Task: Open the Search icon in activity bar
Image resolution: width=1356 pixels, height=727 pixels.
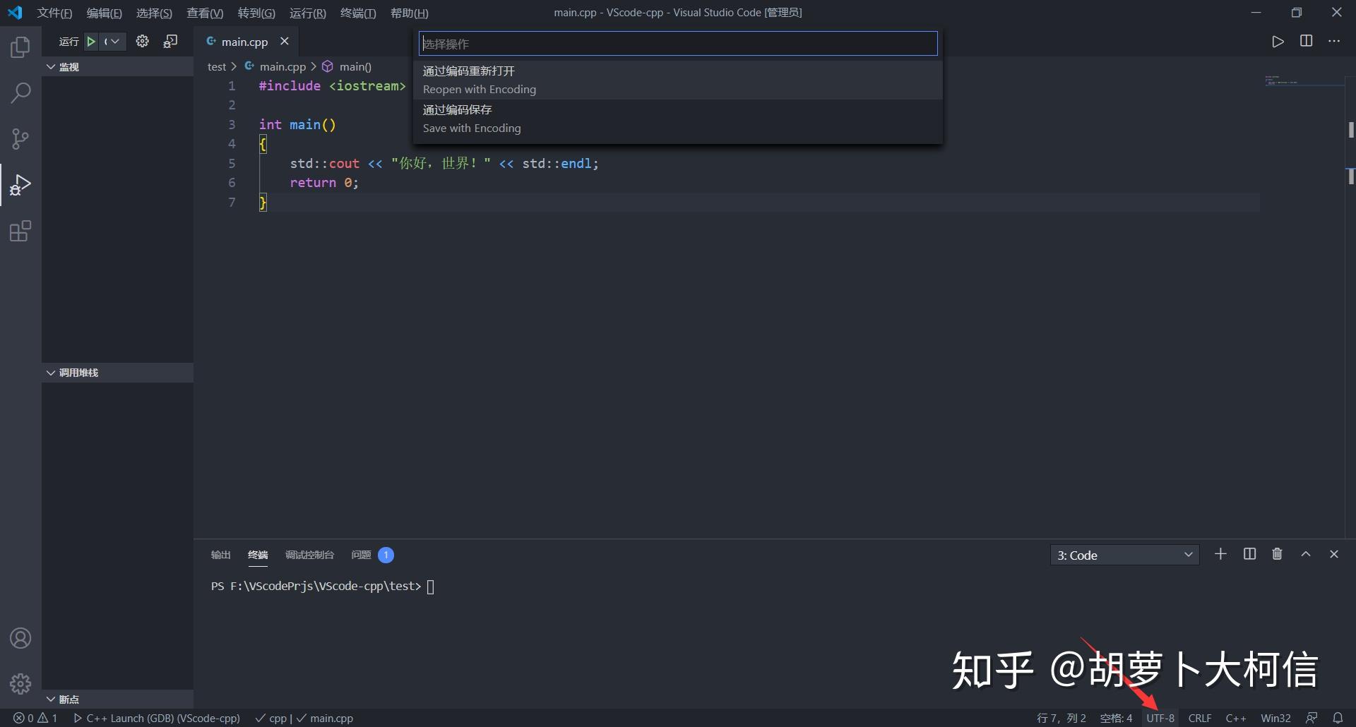Action: [x=20, y=92]
